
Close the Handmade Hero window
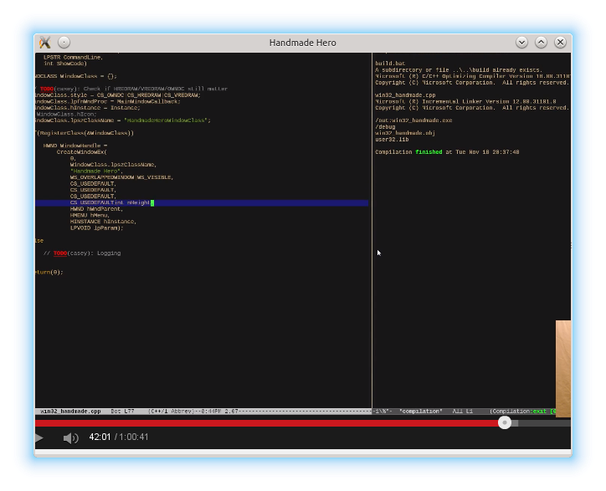[560, 42]
